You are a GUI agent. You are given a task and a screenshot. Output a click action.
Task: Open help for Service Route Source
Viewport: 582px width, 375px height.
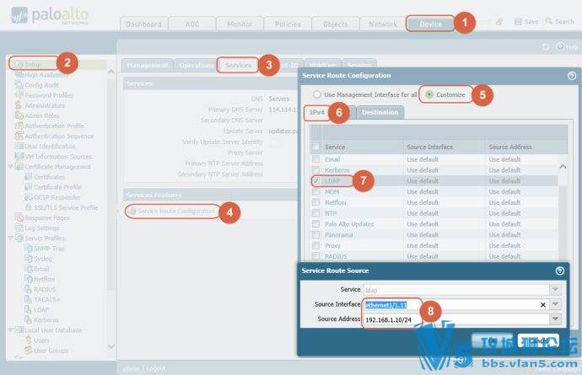[x=560, y=271]
